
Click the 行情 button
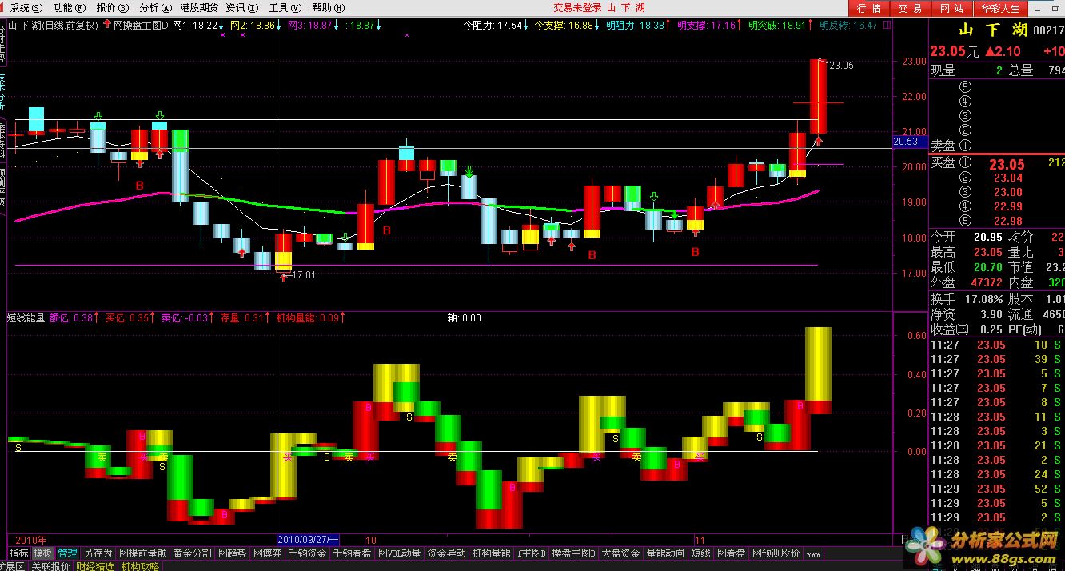[868, 8]
